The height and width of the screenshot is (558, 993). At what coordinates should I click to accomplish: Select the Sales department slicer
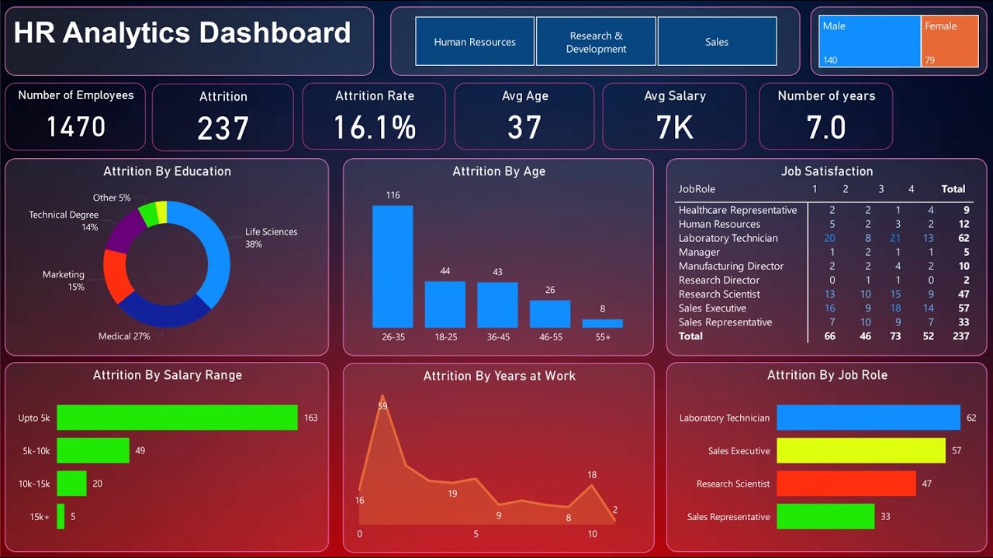click(717, 42)
